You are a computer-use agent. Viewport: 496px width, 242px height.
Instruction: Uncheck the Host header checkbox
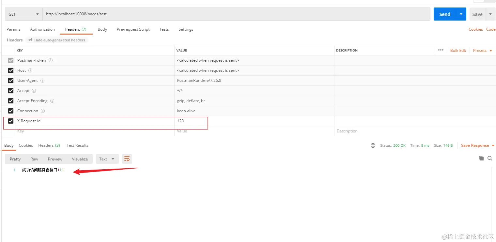(x=11, y=70)
